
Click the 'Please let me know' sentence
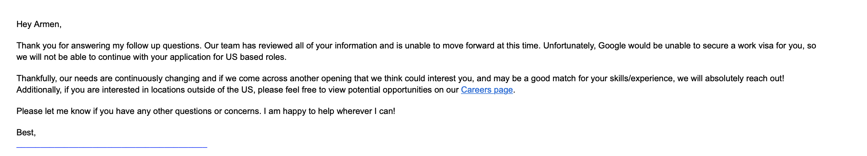pos(54,111)
